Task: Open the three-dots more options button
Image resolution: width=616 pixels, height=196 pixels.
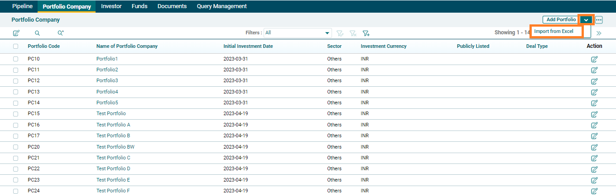Action: [x=599, y=20]
